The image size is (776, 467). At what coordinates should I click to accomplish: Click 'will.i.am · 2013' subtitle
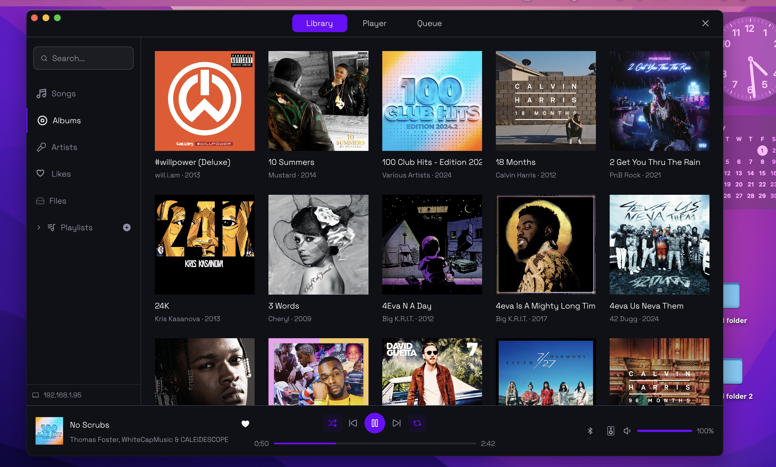pyautogui.click(x=178, y=175)
